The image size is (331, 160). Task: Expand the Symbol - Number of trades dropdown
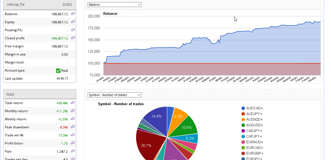coord(114,95)
